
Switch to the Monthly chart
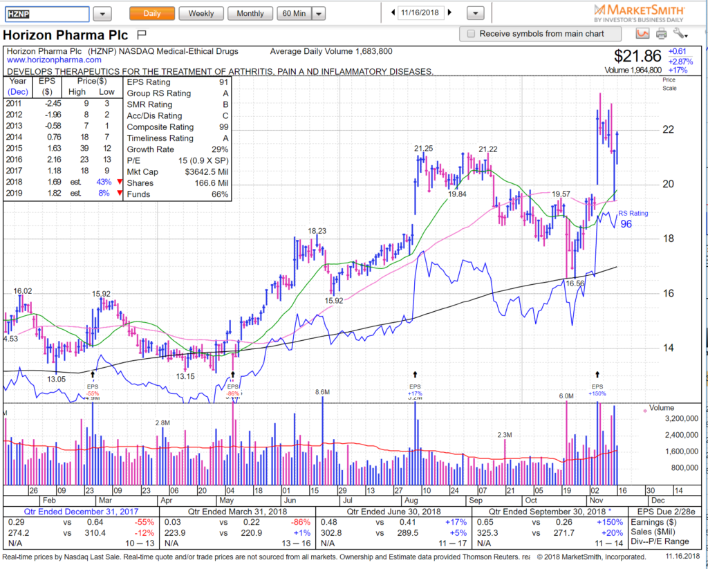click(x=250, y=14)
